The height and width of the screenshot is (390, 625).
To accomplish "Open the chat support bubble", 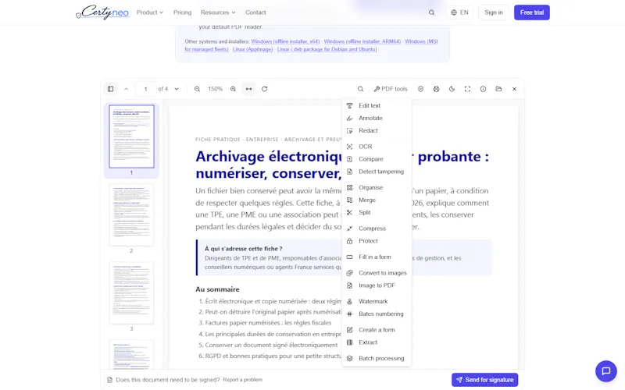I will point(606,371).
